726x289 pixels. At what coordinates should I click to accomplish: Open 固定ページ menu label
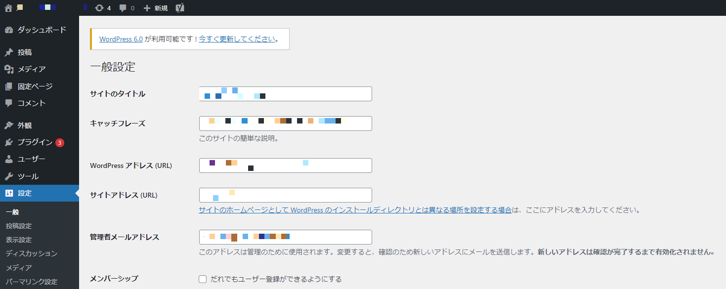click(x=35, y=86)
